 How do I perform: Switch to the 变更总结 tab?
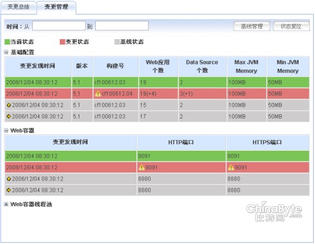click(18, 7)
